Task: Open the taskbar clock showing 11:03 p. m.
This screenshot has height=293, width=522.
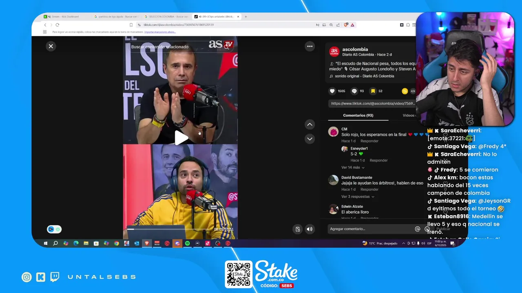Action: pyautogui.click(x=440, y=243)
